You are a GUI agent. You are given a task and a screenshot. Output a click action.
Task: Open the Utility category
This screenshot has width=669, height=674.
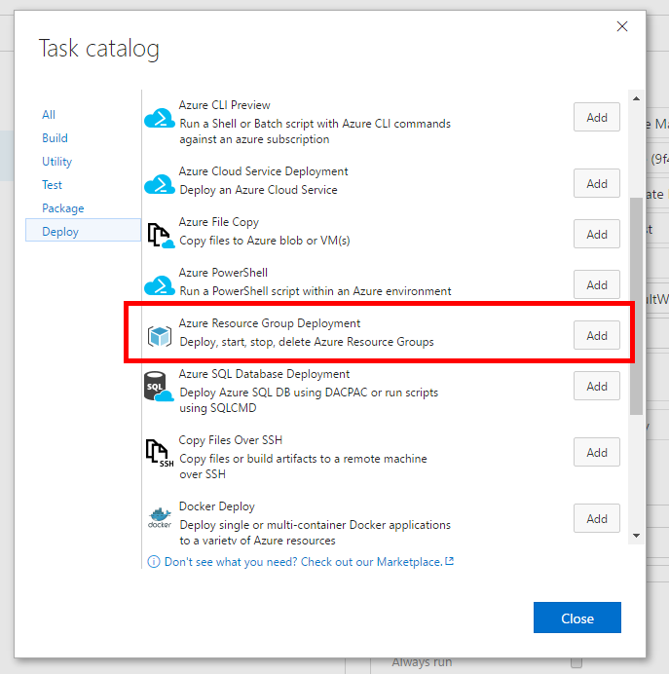pyautogui.click(x=56, y=162)
